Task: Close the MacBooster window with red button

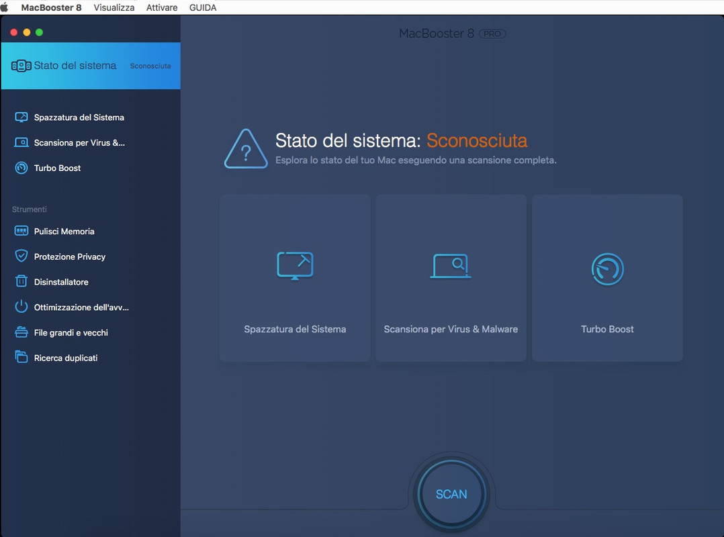Action: click(x=14, y=32)
